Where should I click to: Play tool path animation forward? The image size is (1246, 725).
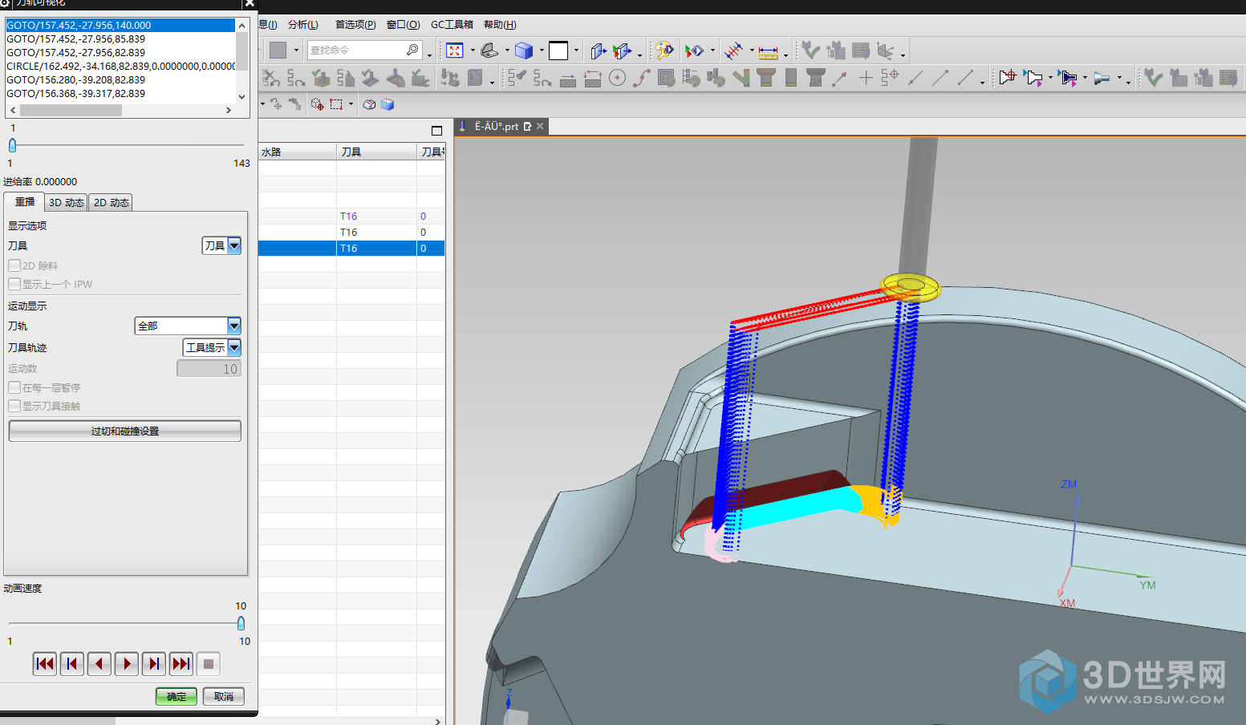(127, 663)
